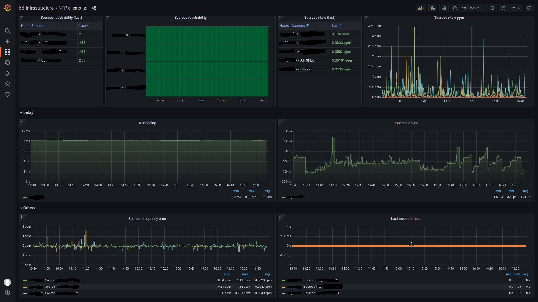Toggle the Root delay legend series
Viewport: 538px width, 302px height.
(x=36, y=197)
